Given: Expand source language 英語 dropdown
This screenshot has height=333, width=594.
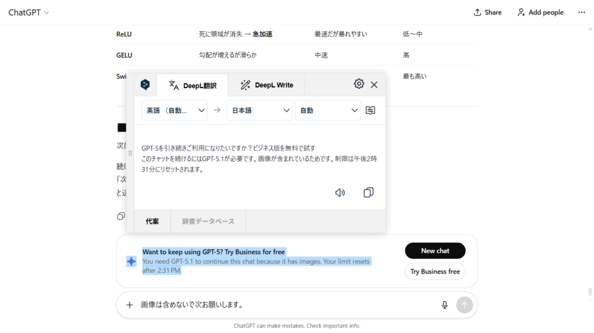Looking at the screenshot, I should click(x=174, y=110).
